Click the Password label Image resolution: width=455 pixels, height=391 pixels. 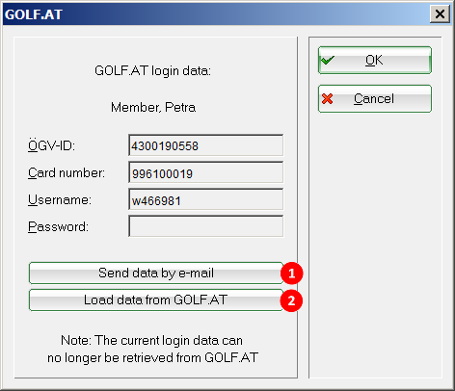[58, 227]
